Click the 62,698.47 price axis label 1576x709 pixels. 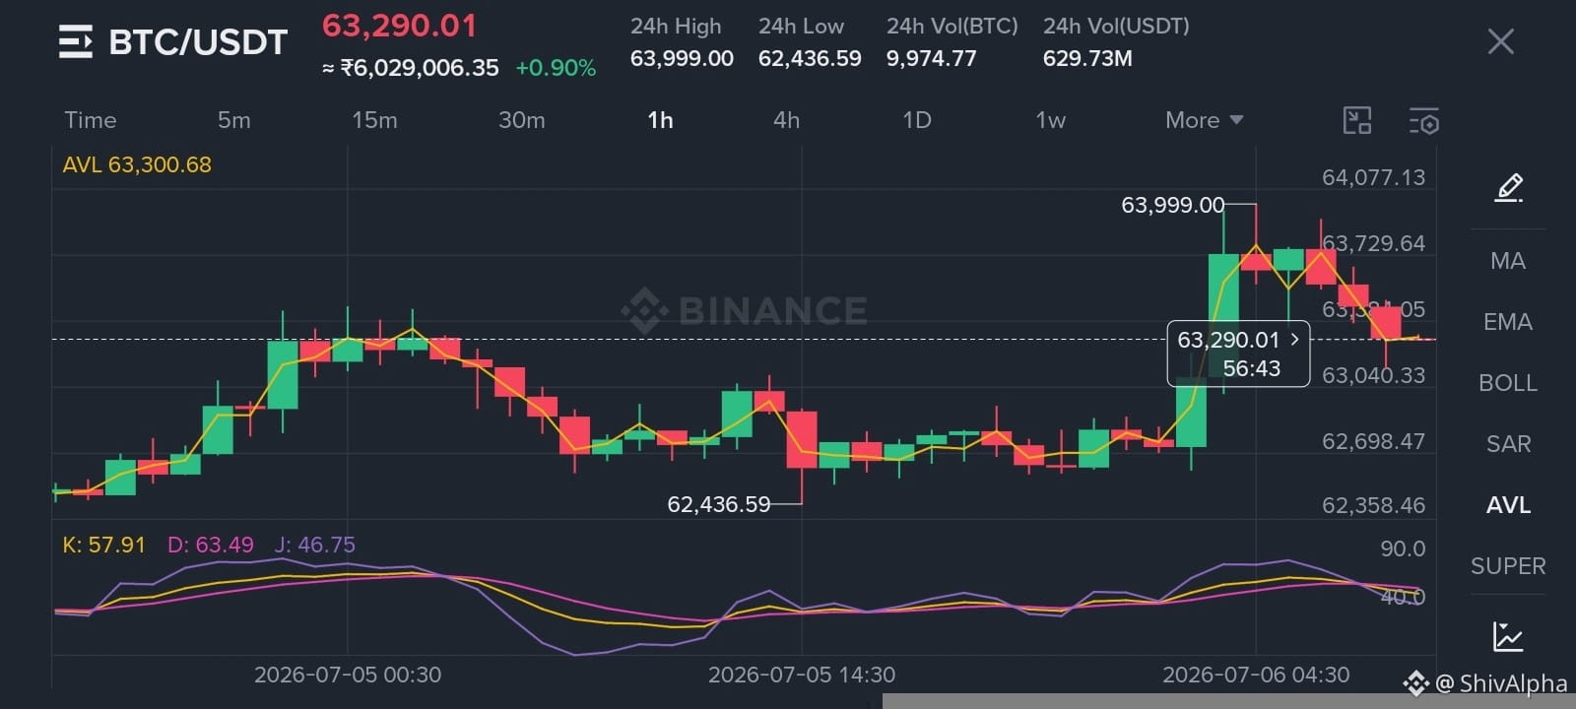1373,441
